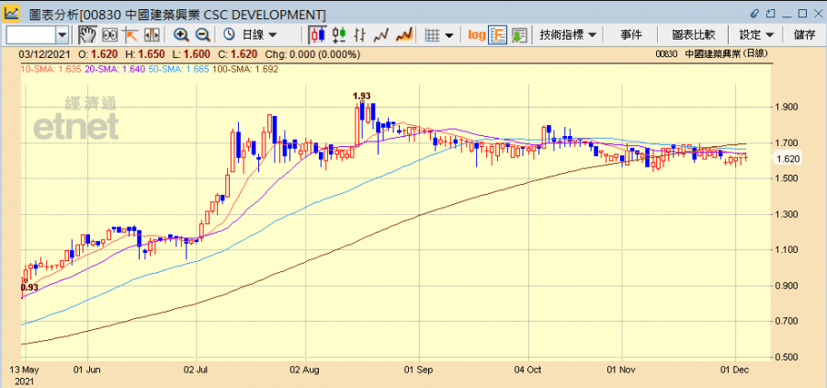The height and width of the screenshot is (388, 827).
Task: Open the 設定 settings menu
Action: click(x=756, y=35)
